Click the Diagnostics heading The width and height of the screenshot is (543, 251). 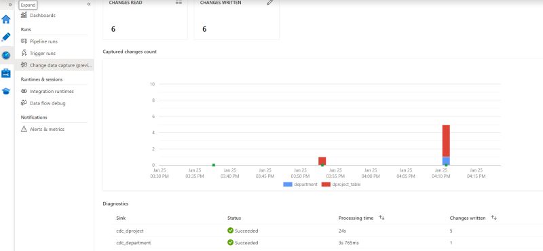[x=115, y=204]
